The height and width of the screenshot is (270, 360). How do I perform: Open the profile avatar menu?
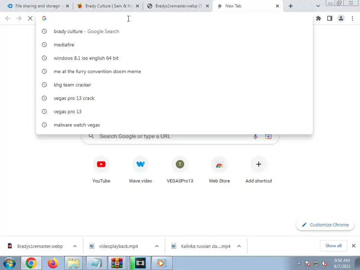pos(341,18)
